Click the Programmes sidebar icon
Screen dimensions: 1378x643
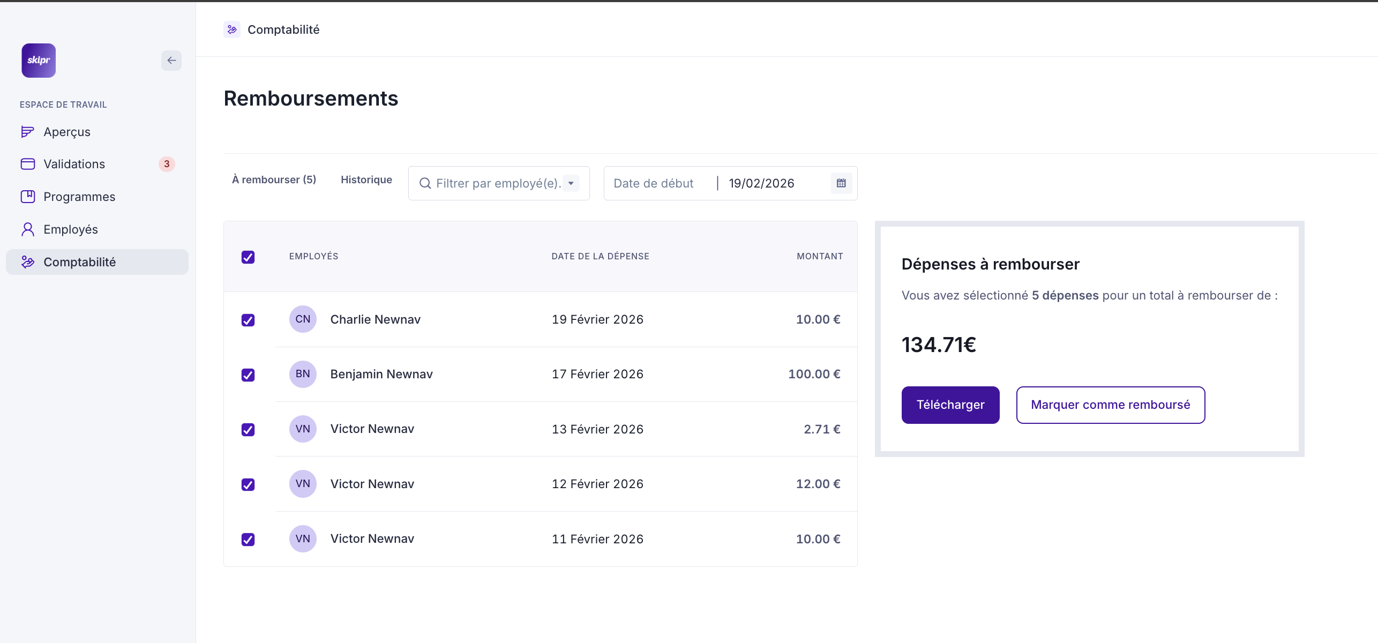point(27,197)
